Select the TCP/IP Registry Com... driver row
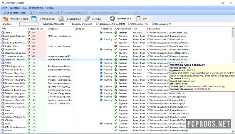Viewport: 235px width, 134px height. click(96, 66)
